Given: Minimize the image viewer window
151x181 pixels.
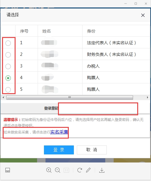Looking at the screenshot, I should point(126,4).
